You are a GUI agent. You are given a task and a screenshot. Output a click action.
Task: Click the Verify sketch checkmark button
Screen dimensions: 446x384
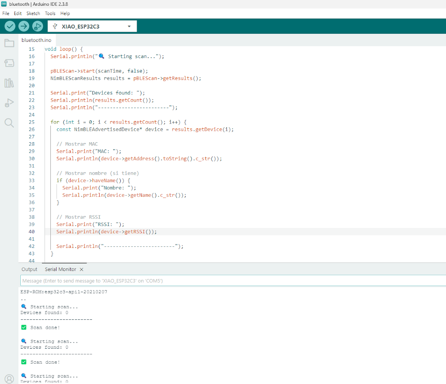click(10, 26)
